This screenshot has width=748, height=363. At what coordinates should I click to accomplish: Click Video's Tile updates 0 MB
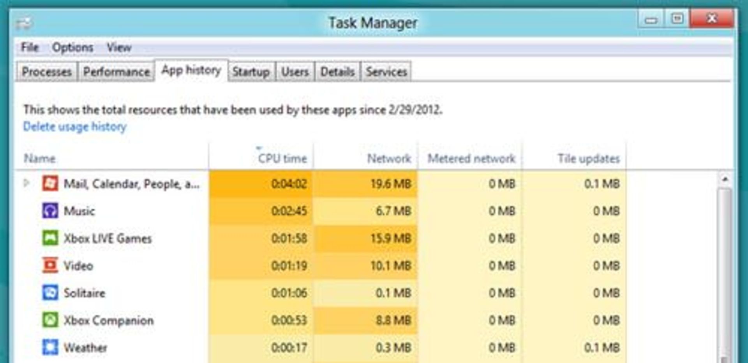pos(607,266)
